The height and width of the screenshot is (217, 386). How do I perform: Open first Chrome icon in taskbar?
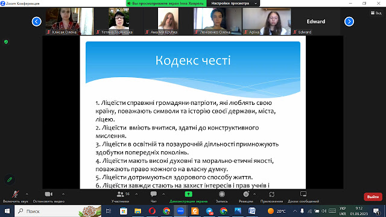pos(166,211)
